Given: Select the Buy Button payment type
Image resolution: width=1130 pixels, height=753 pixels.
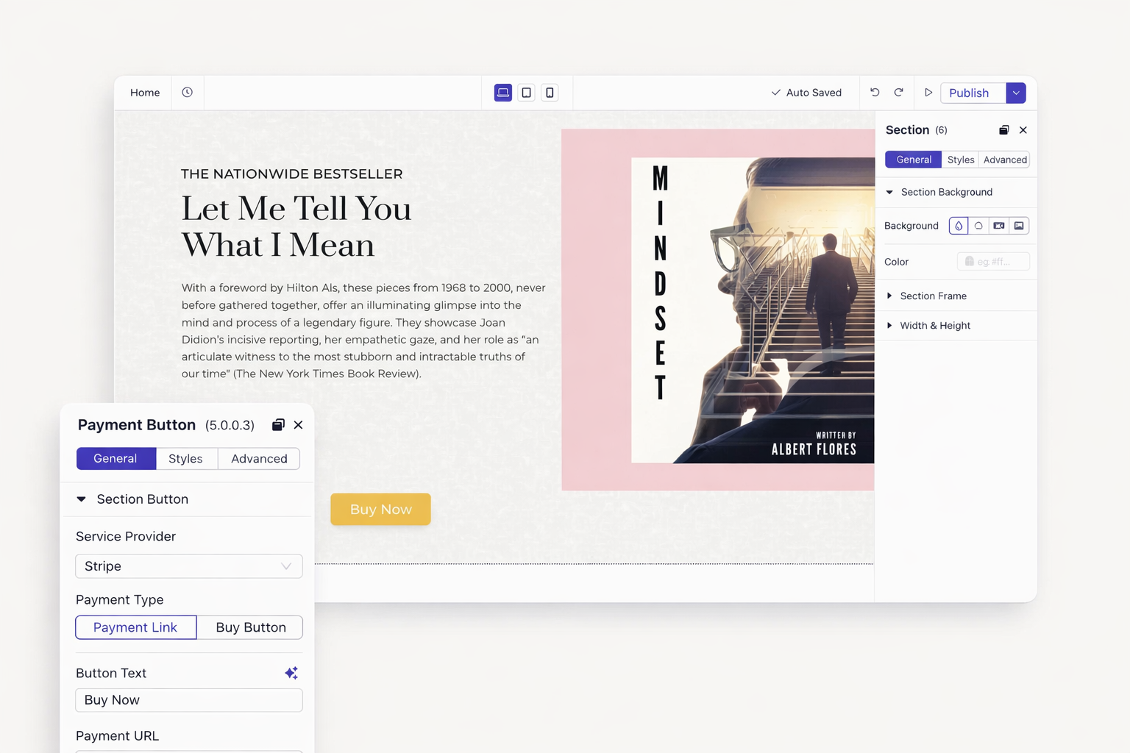Looking at the screenshot, I should coord(250,627).
